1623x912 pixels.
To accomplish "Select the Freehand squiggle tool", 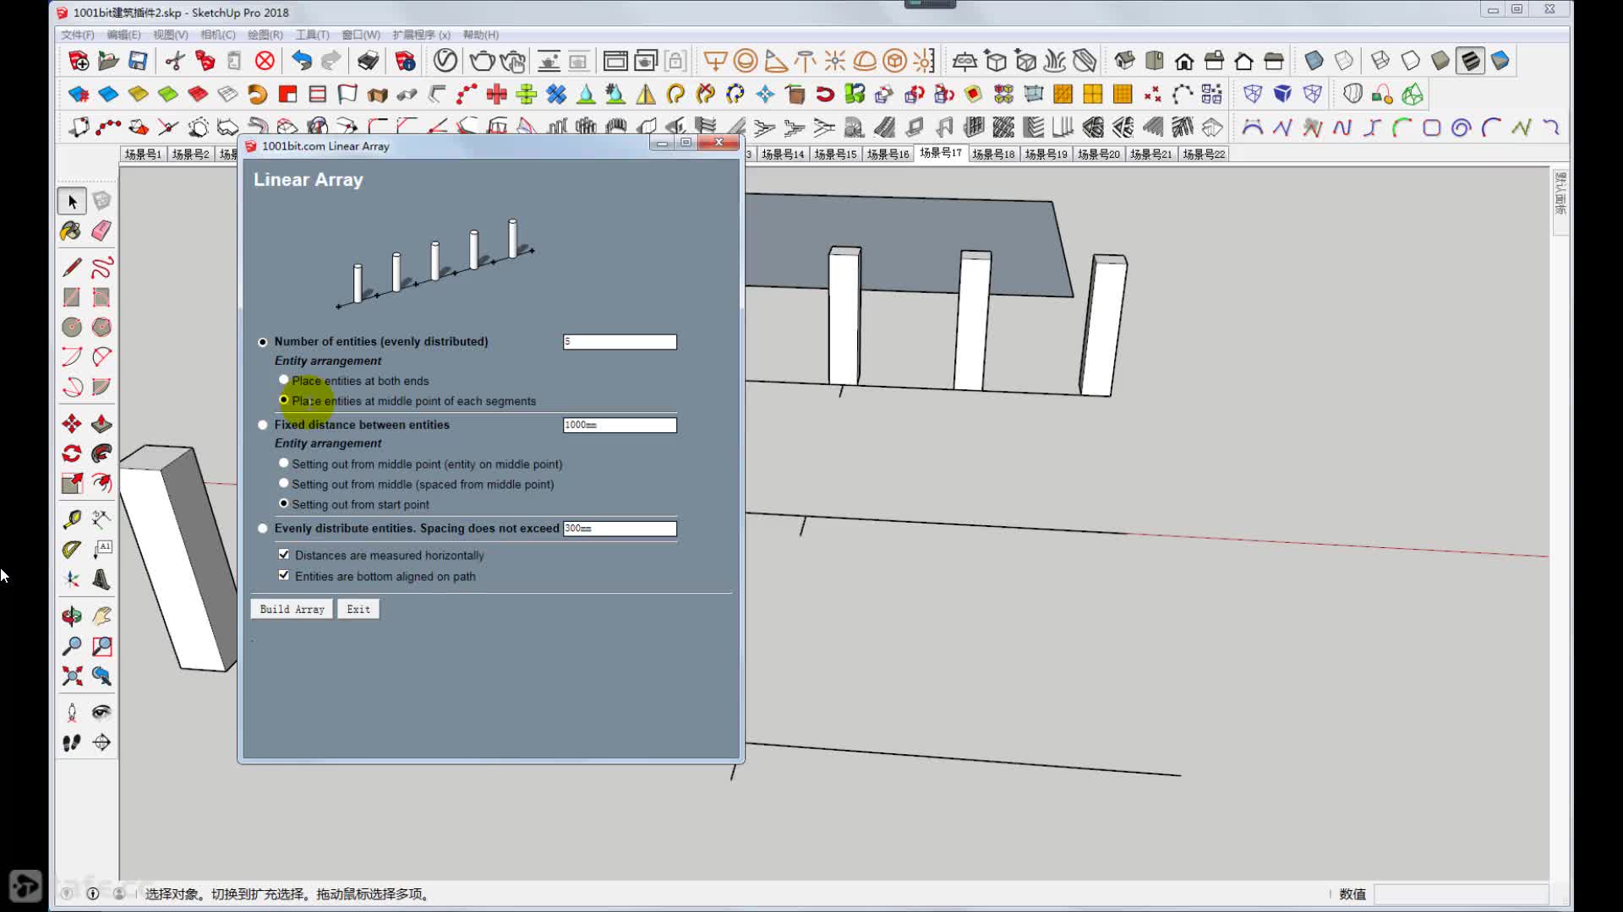I will coord(101,268).
